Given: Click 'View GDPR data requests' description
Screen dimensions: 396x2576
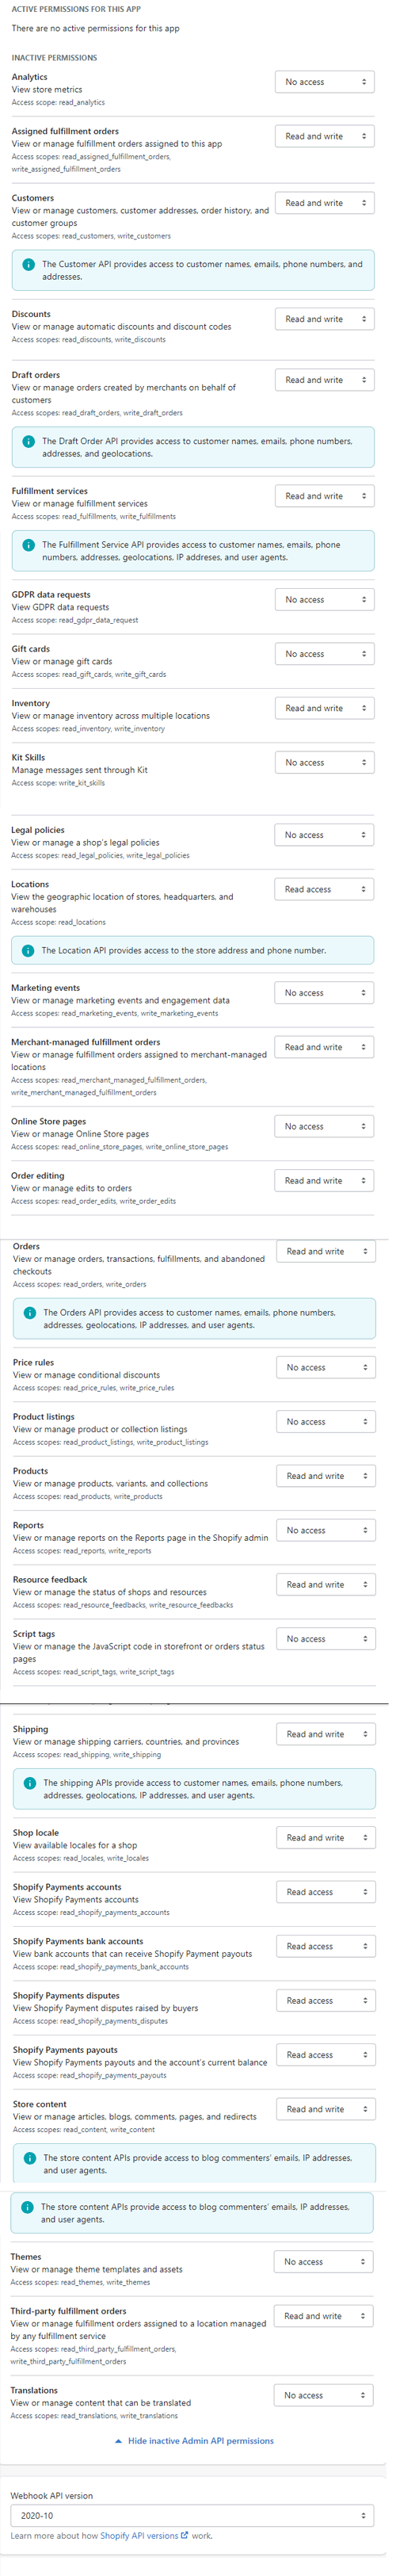Looking at the screenshot, I should click(60, 608).
